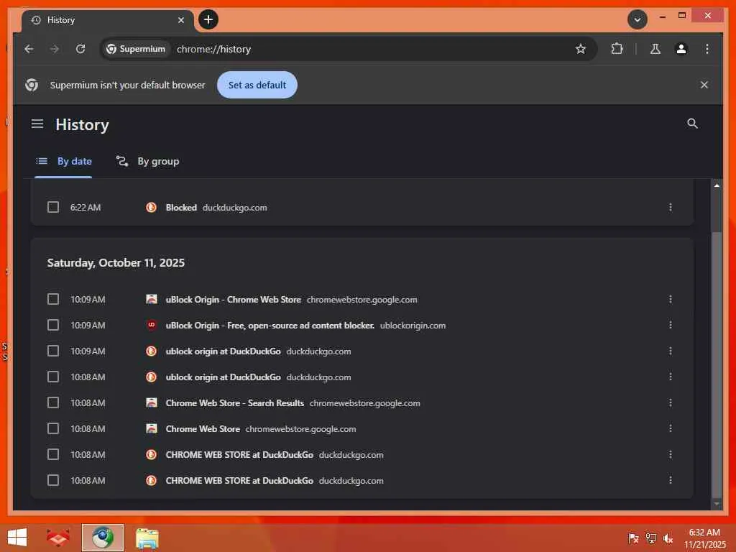The width and height of the screenshot is (736, 552).
Task: Open the Extensions puzzle icon
Action: 617,49
